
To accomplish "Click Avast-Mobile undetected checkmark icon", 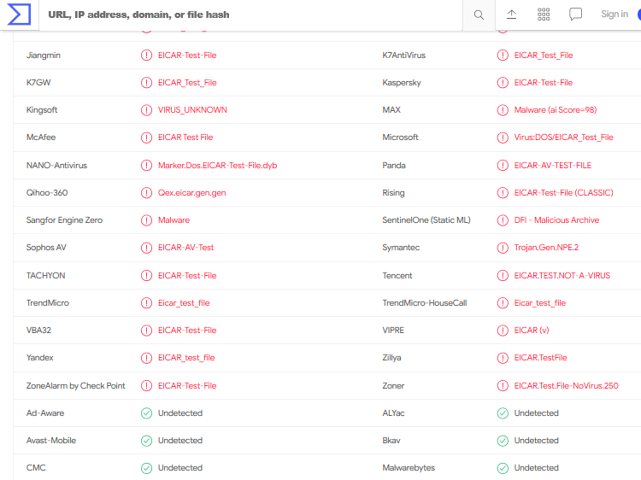I will click(x=146, y=441).
